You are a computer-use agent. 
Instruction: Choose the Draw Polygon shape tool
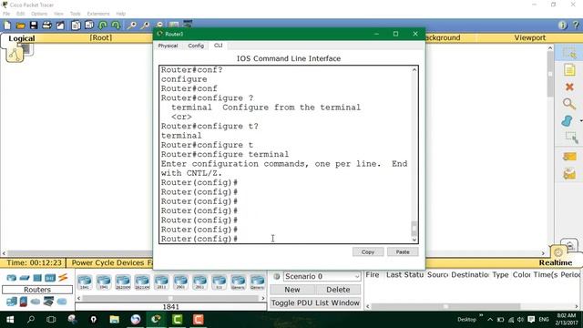[568, 121]
